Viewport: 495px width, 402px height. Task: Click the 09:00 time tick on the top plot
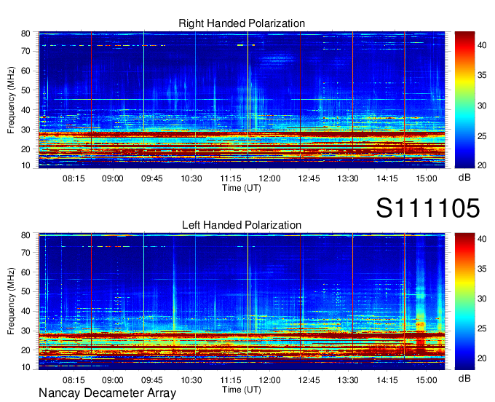(113, 178)
